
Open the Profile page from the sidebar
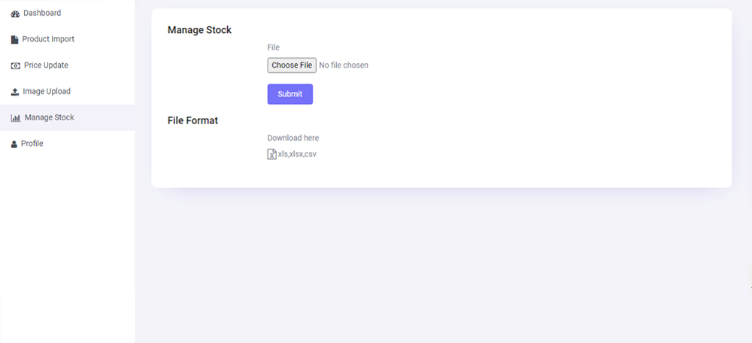pos(67,144)
